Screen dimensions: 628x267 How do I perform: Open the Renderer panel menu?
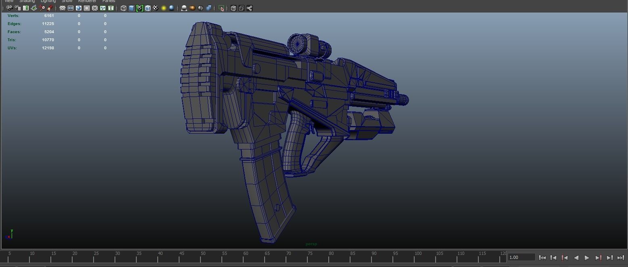pos(87,1)
